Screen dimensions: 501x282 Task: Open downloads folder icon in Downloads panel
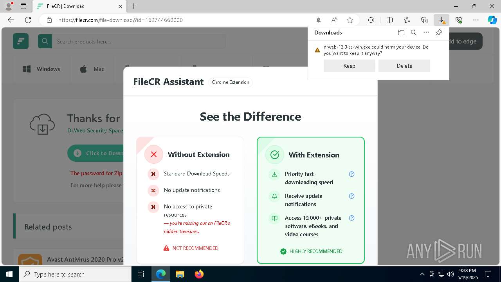(x=401, y=33)
